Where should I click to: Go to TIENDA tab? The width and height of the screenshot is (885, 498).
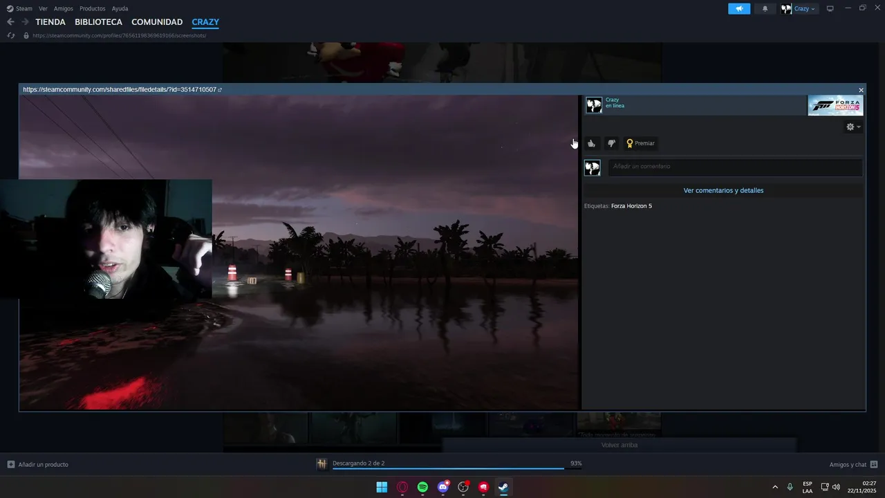tap(50, 22)
